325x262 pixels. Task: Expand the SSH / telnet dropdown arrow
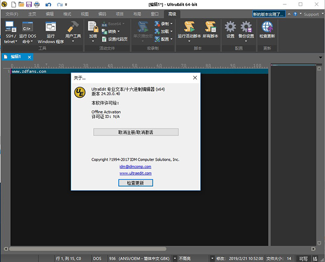click(x=16, y=42)
